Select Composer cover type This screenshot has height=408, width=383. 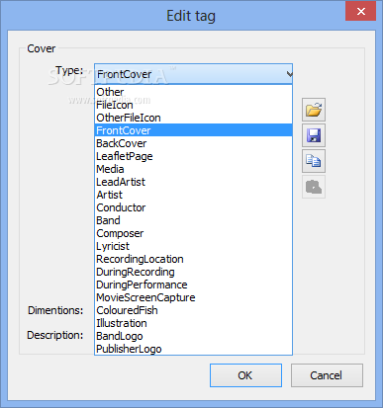(193, 233)
